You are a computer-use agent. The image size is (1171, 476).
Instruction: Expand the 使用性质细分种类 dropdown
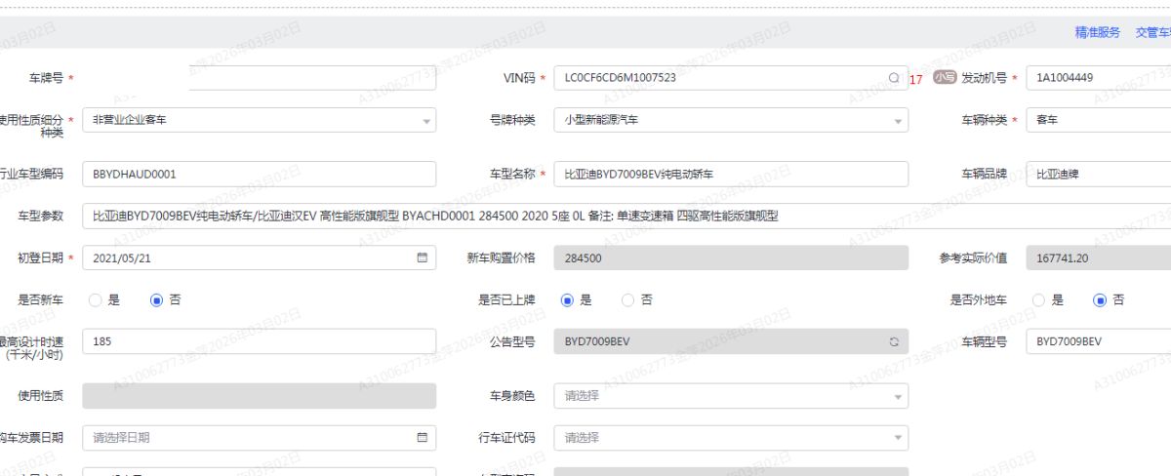point(426,121)
